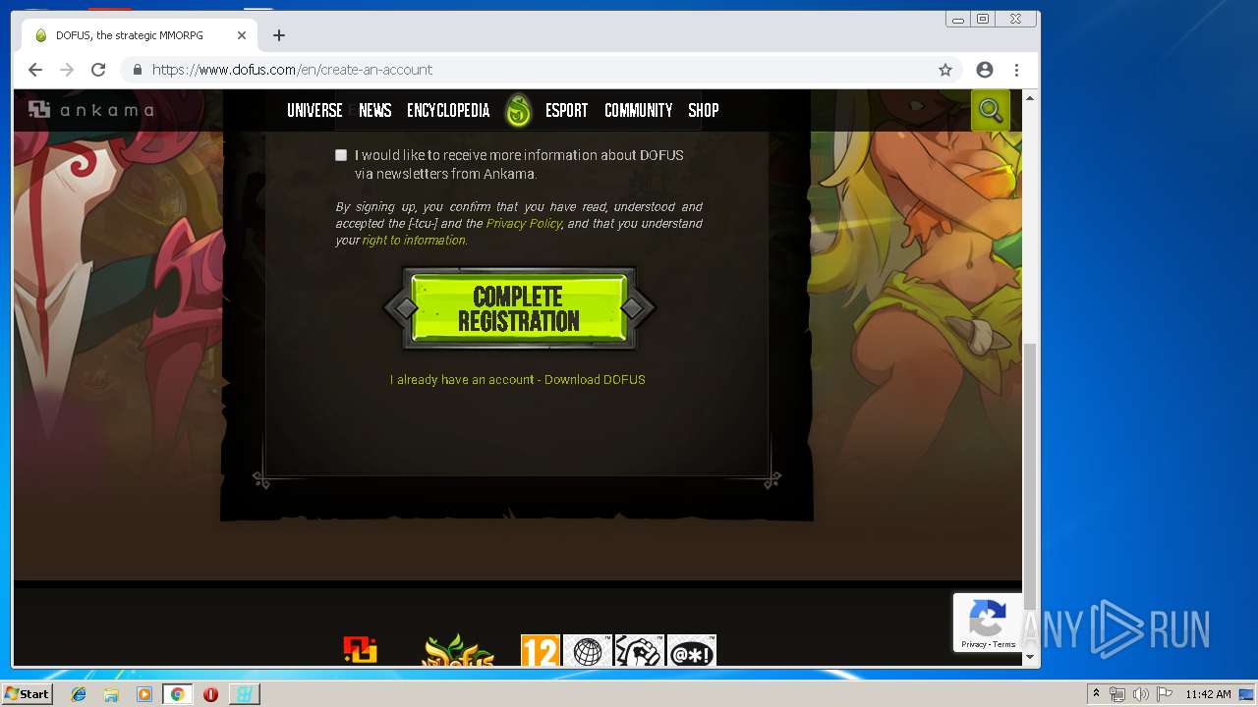Click the COMPLETE REGISTRATION button
Viewport: 1258px width, 707px height.
pyautogui.click(x=519, y=309)
